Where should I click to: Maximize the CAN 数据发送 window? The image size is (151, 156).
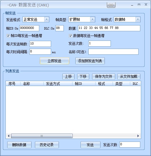139,5
